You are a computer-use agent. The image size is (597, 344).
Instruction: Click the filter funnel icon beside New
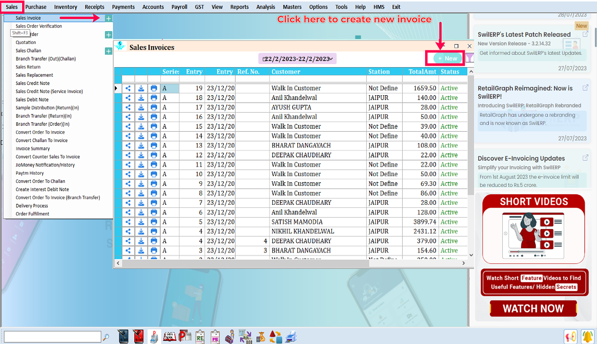click(x=470, y=58)
